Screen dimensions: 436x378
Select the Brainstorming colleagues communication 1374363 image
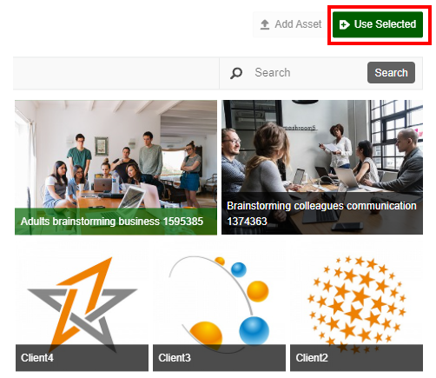click(x=322, y=168)
